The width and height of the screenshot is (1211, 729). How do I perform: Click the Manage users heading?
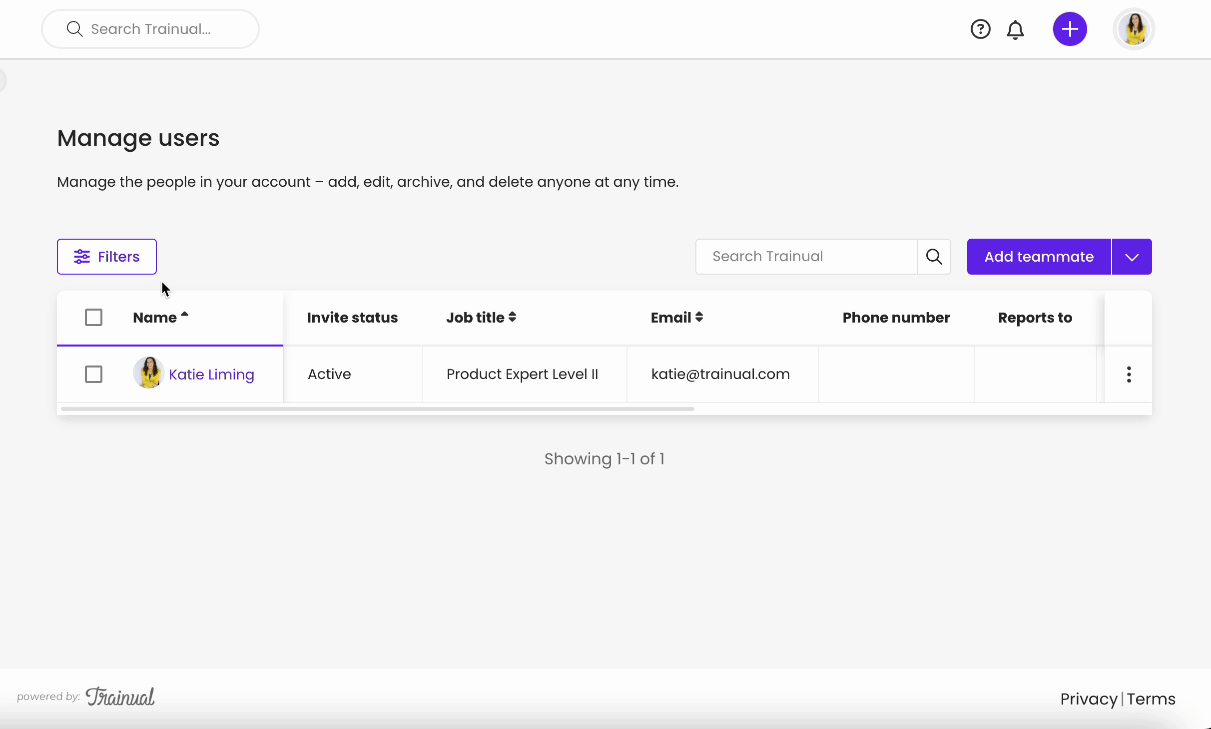138,138
